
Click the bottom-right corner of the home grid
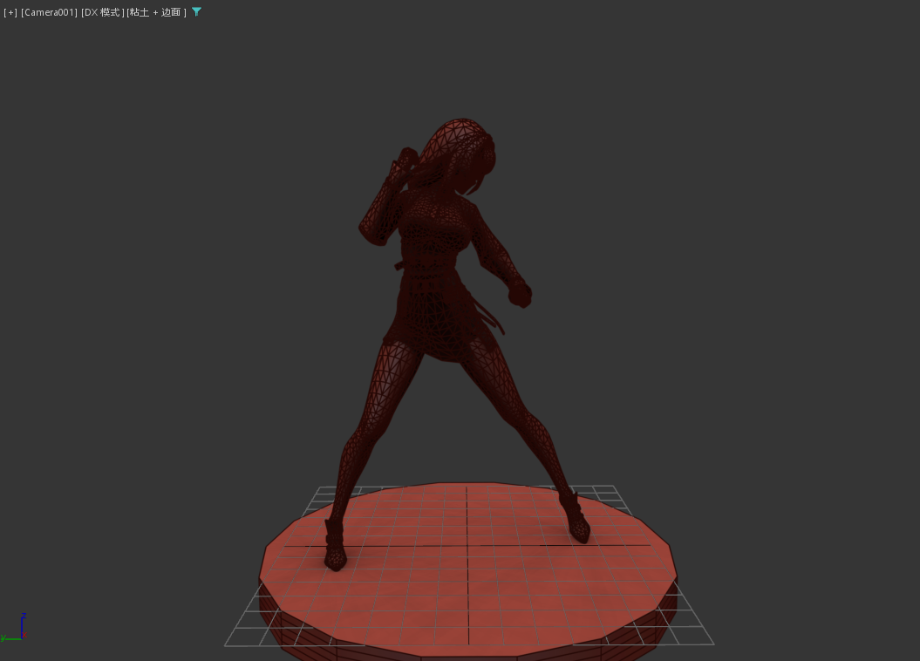coord(713,644)
